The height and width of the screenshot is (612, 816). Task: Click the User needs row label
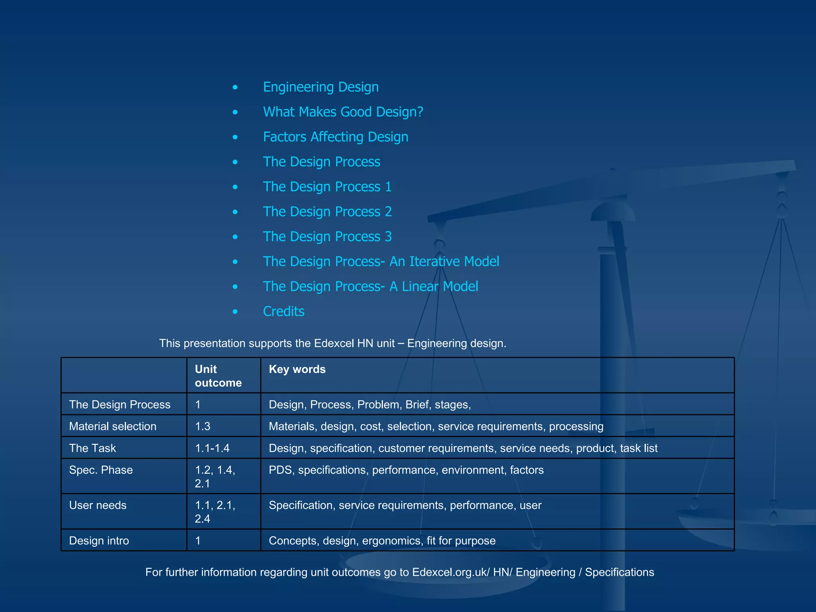coord(98,505)
